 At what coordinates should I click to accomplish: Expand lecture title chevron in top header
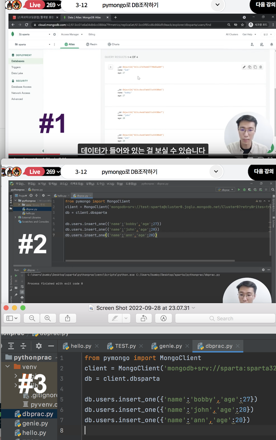[x=218, y=5]
